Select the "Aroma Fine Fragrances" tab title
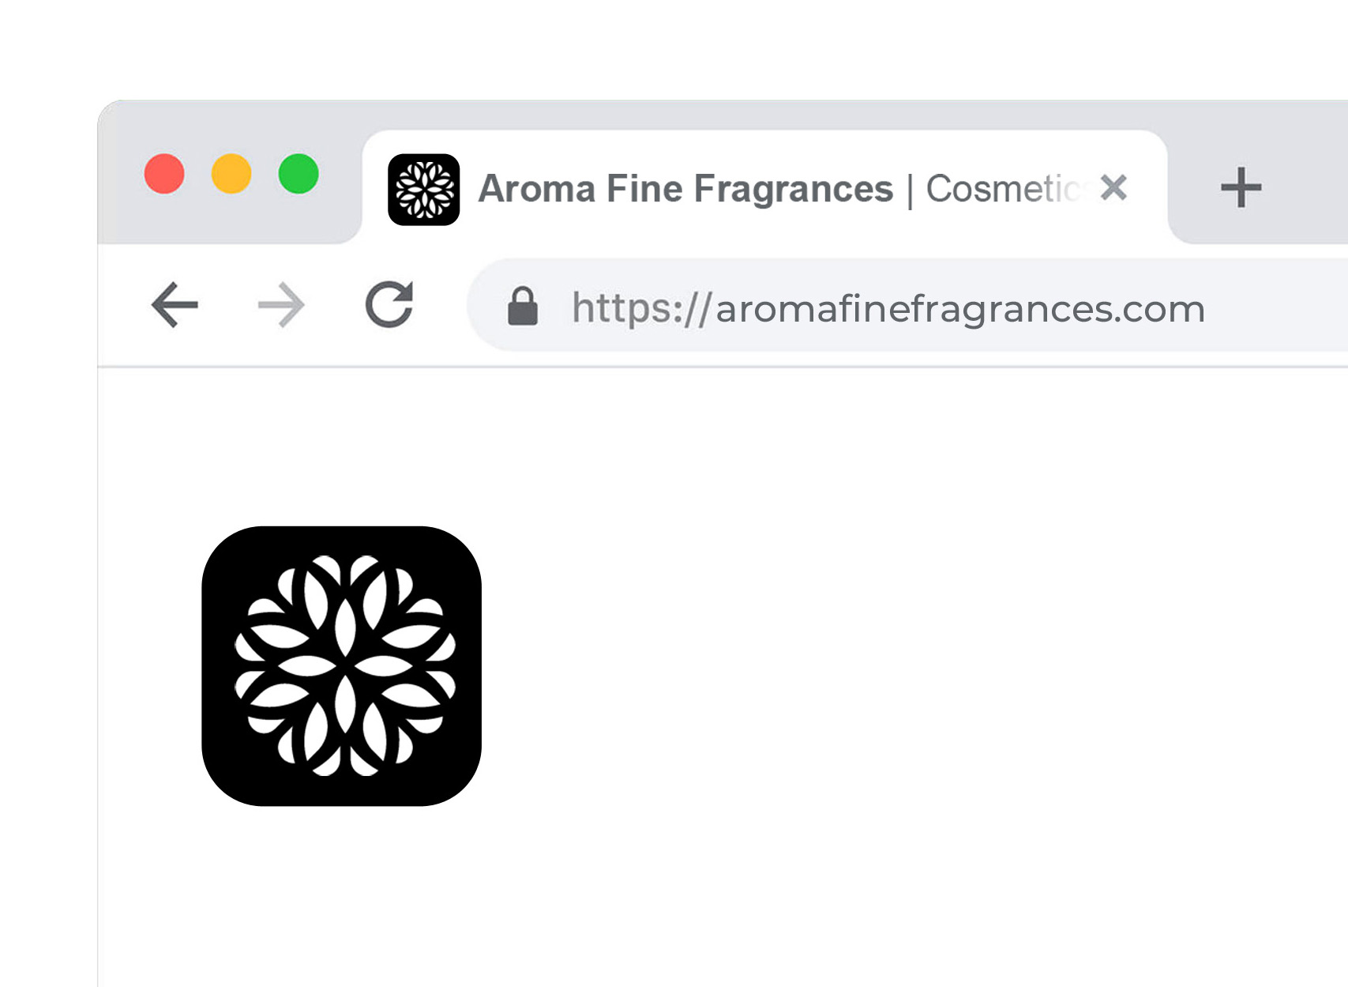Image resolution: width=1348 pixels, height=987 pixels. (685, 190)
